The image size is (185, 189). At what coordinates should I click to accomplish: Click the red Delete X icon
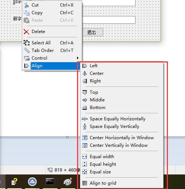point(27,32)
